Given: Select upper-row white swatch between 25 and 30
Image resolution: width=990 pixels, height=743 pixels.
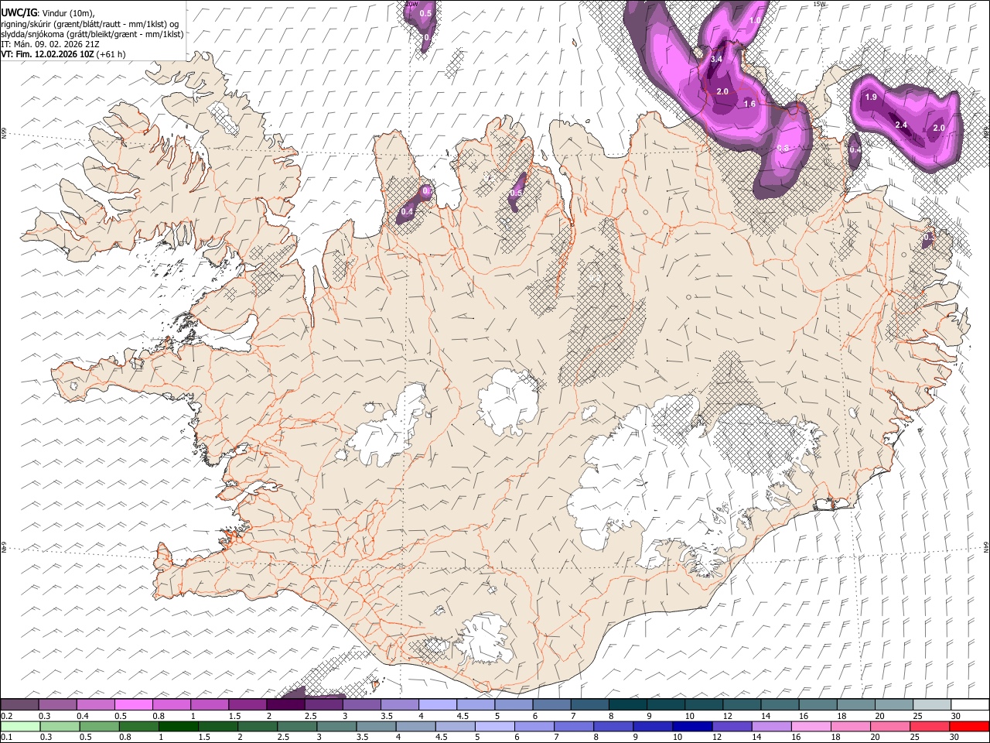Looking at the screenshot, I should tap(932, 704).
